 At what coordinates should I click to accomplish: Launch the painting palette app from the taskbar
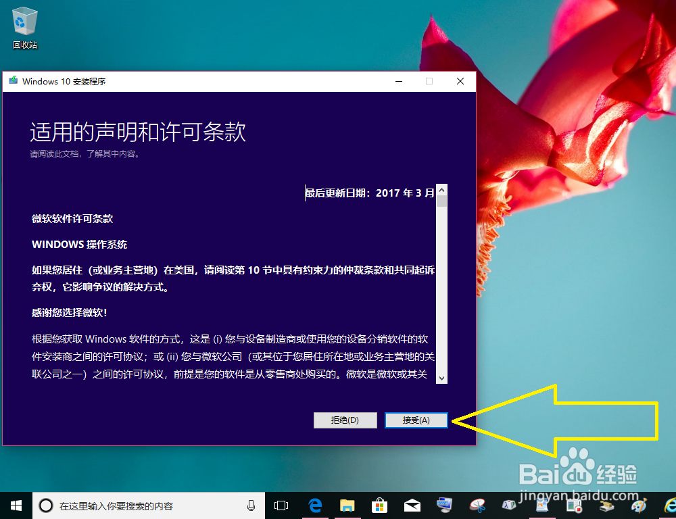pyautogui.click(x=639, y=505)
